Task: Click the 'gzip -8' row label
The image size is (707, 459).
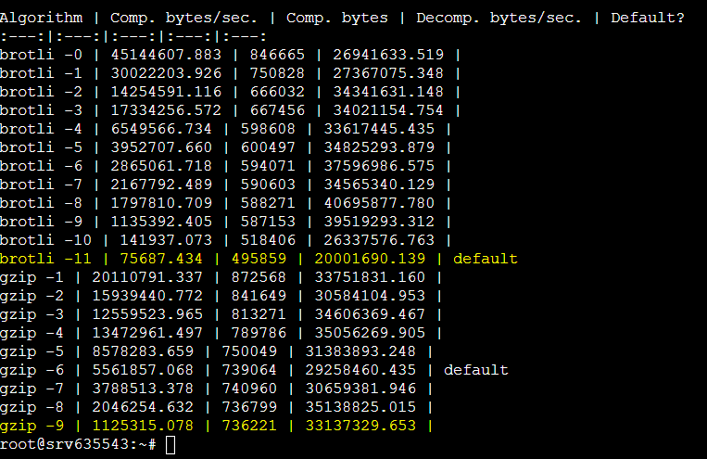Action: pos(32,407)
